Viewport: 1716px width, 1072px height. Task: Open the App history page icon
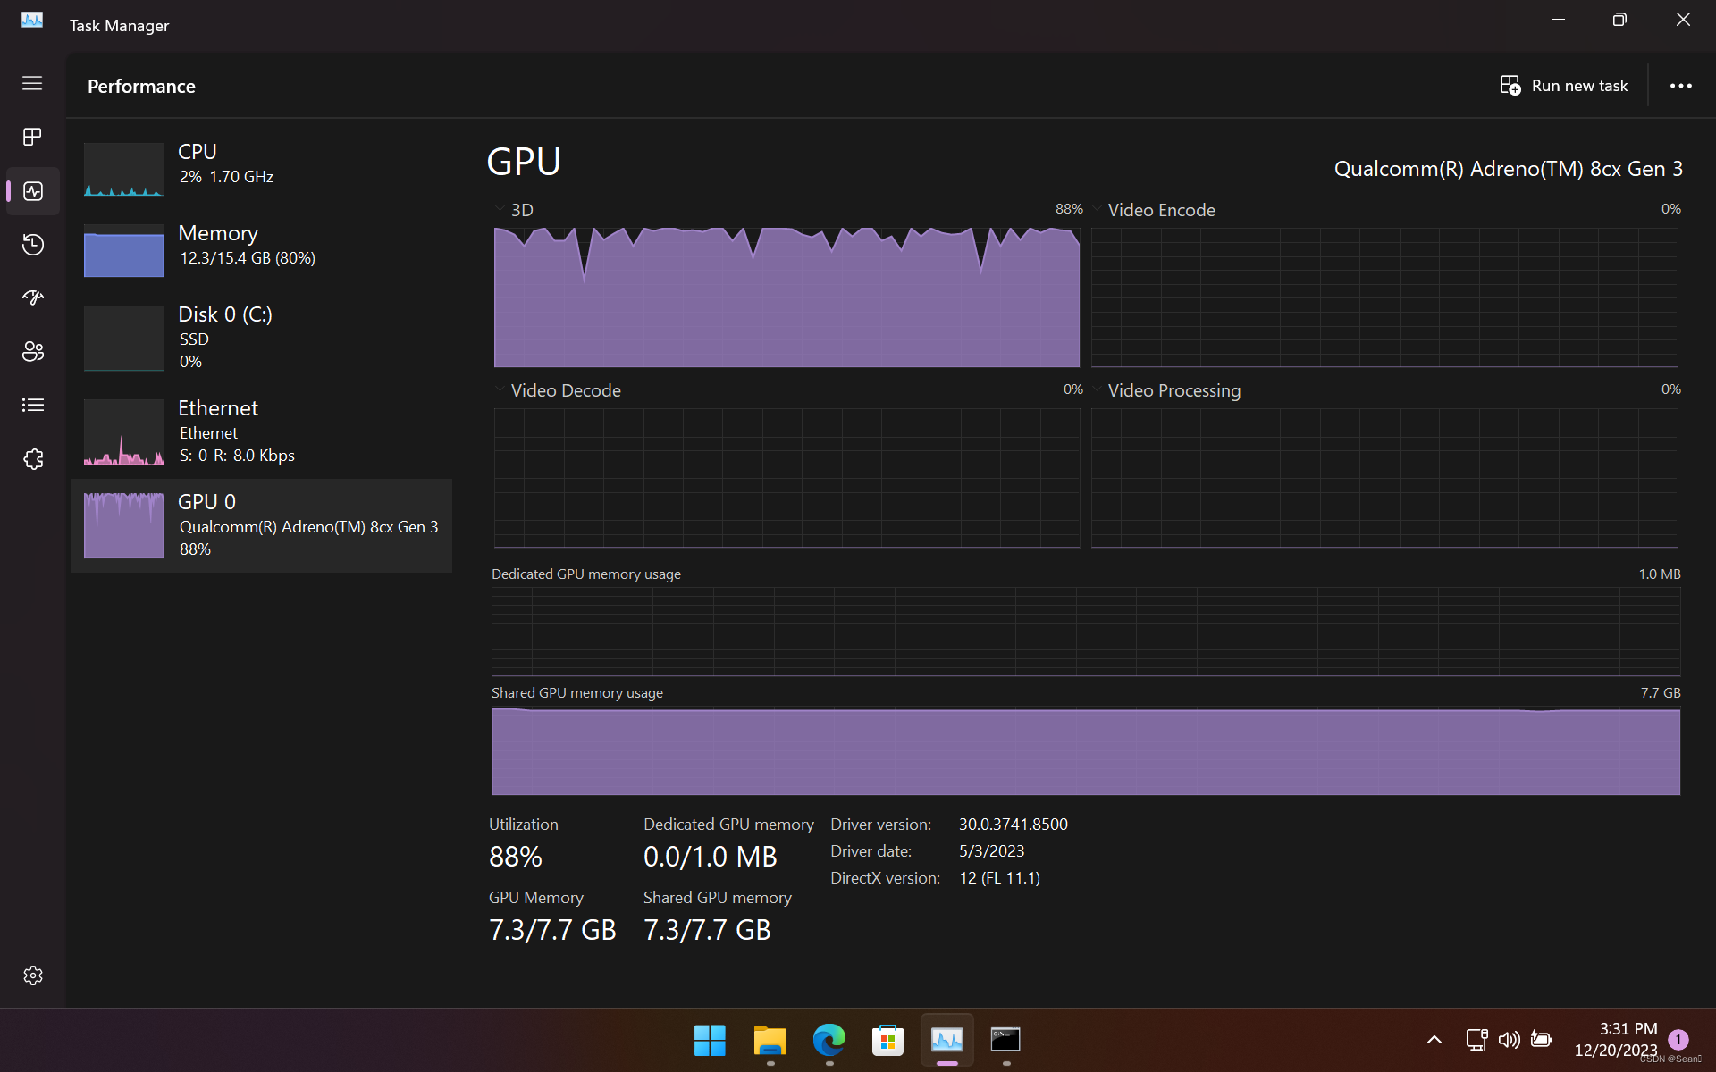(33, 244)
